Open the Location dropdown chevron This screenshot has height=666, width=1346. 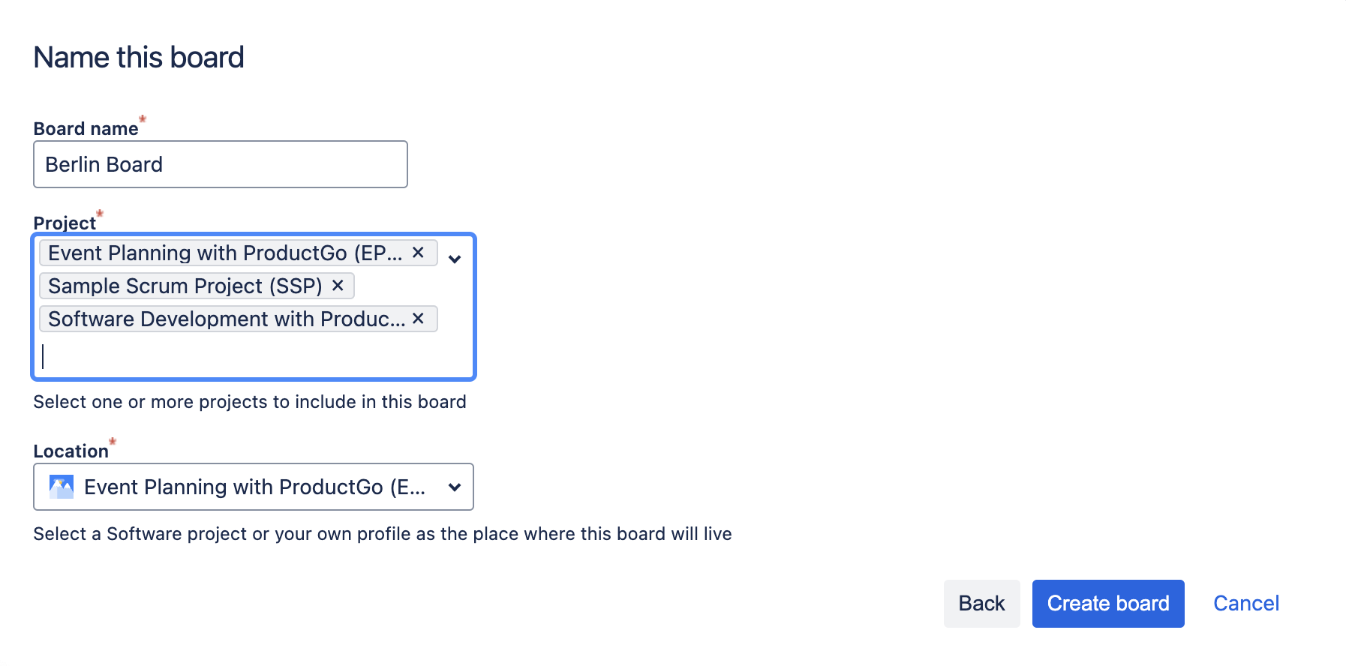455,487
